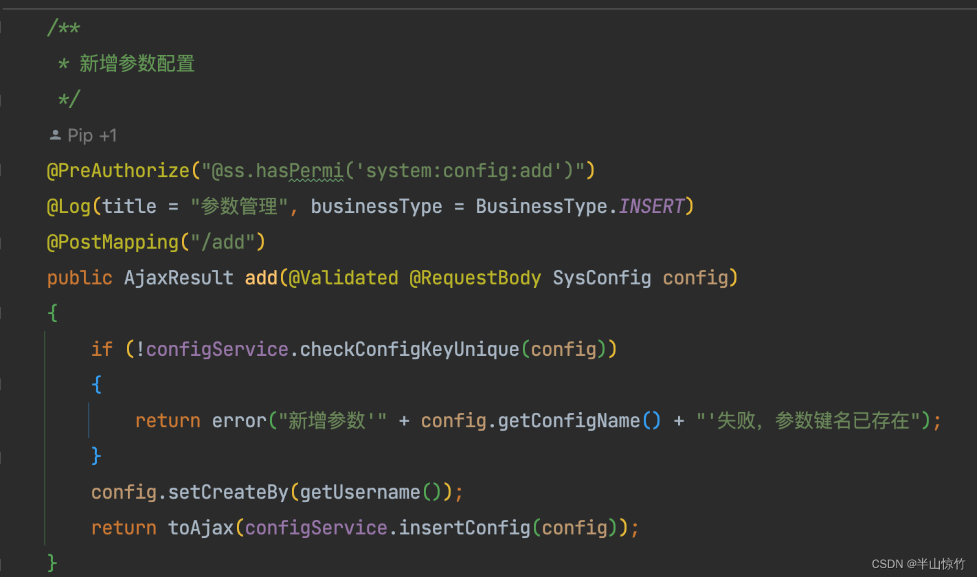Click the title attribute in @Log
This screenshot has width=977, height=577.
point(129,206)
